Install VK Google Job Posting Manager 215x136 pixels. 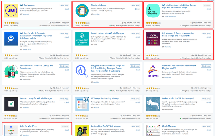pos(135,99)
